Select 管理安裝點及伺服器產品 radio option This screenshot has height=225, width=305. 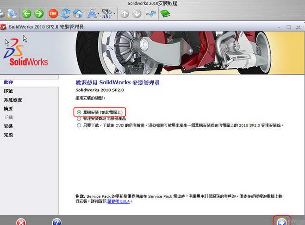coord(79,119)
